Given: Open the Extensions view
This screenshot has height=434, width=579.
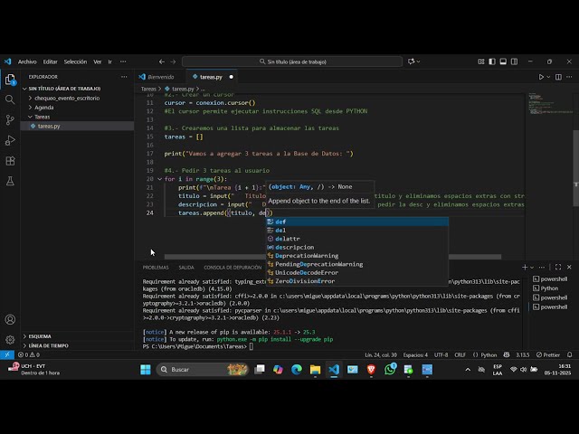Looking at the screenshot, I should click(10, 161).
